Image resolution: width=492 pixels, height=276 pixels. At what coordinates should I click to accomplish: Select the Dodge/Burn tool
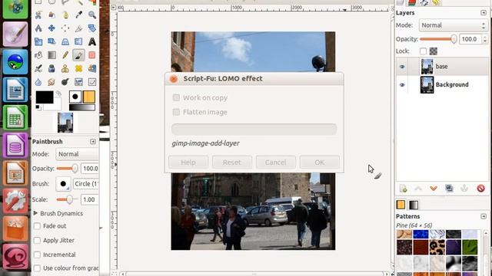(65, 82)
